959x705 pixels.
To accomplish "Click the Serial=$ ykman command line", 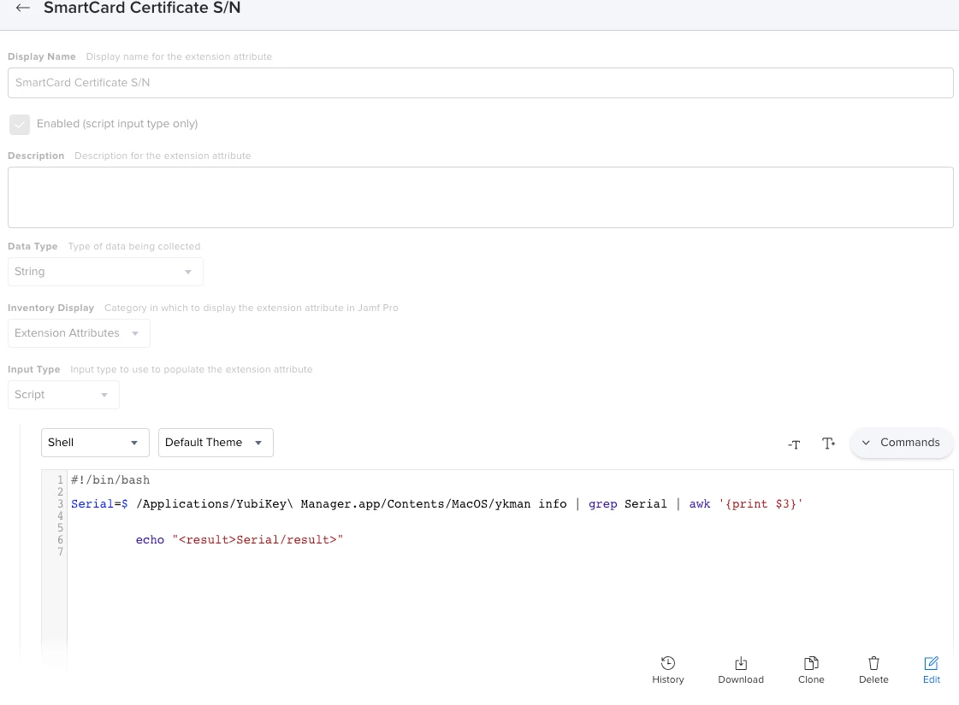I will pyautogui.click(x=436, y=504).
